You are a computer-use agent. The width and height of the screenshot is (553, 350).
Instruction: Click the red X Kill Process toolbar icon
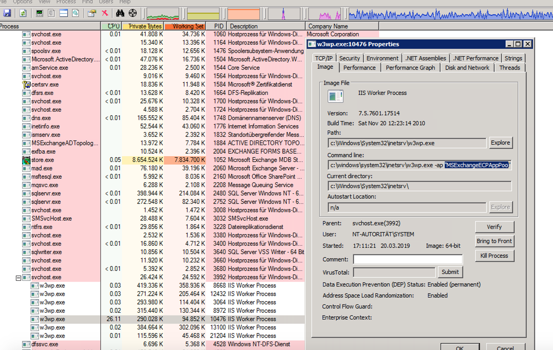tap(105, 13)
